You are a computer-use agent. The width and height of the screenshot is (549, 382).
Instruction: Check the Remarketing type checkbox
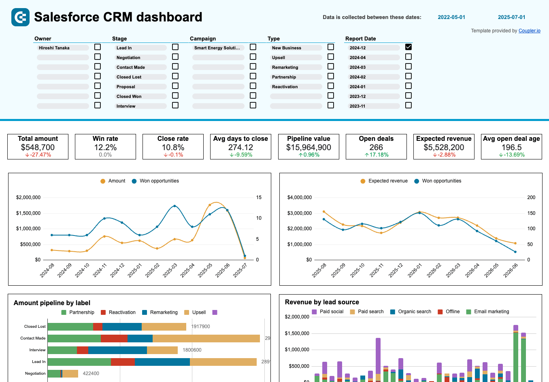[331, 66]
